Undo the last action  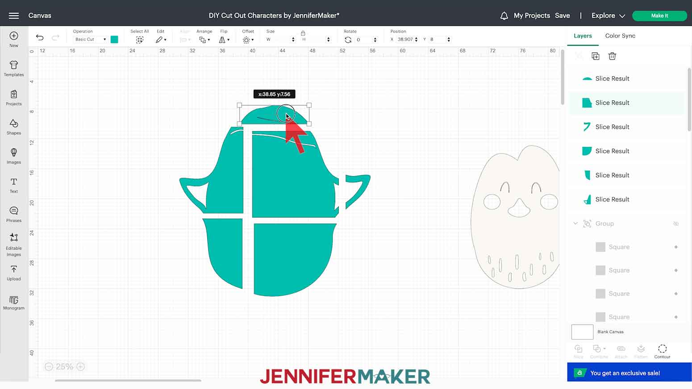click(x=40, y=38)
